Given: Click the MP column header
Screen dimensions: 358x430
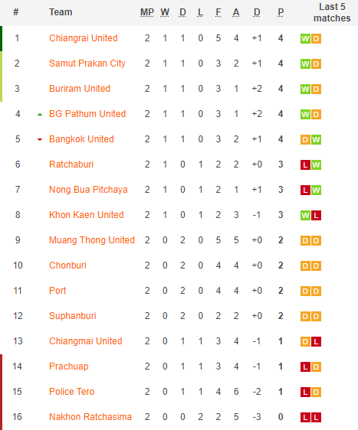Looking at the screenshot, I should click(147, 12).
